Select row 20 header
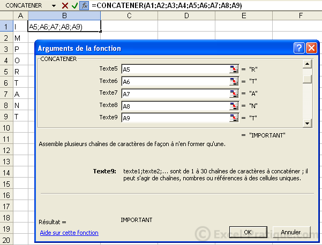This screenshot has height=245, width=322. pos(6,240)
